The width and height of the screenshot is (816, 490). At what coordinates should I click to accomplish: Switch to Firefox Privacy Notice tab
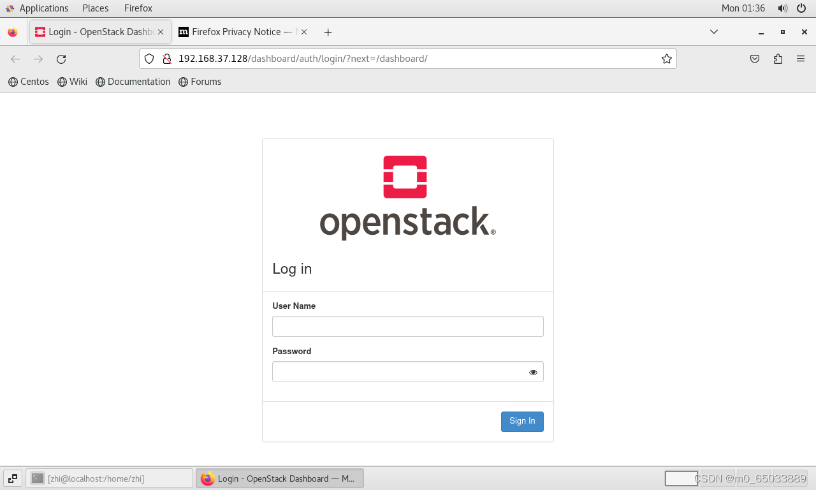click(x=244, y=32)
